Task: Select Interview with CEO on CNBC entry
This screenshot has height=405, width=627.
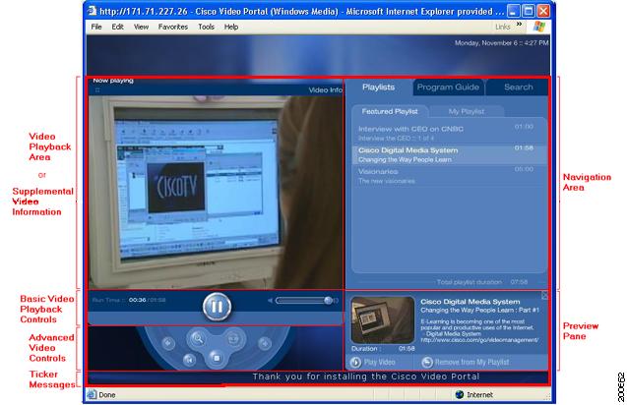Action: (x=450, y=133)
